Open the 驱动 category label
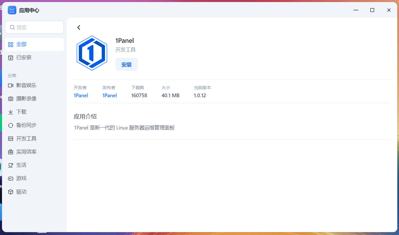This screenshot has width=399, height=235. (x=22, y=192)
